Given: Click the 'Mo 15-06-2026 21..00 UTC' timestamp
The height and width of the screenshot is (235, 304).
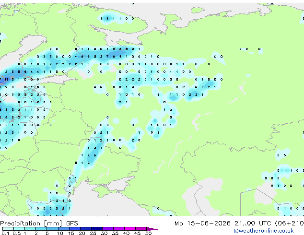Looking at the screenshot, I should coord(223,223).
